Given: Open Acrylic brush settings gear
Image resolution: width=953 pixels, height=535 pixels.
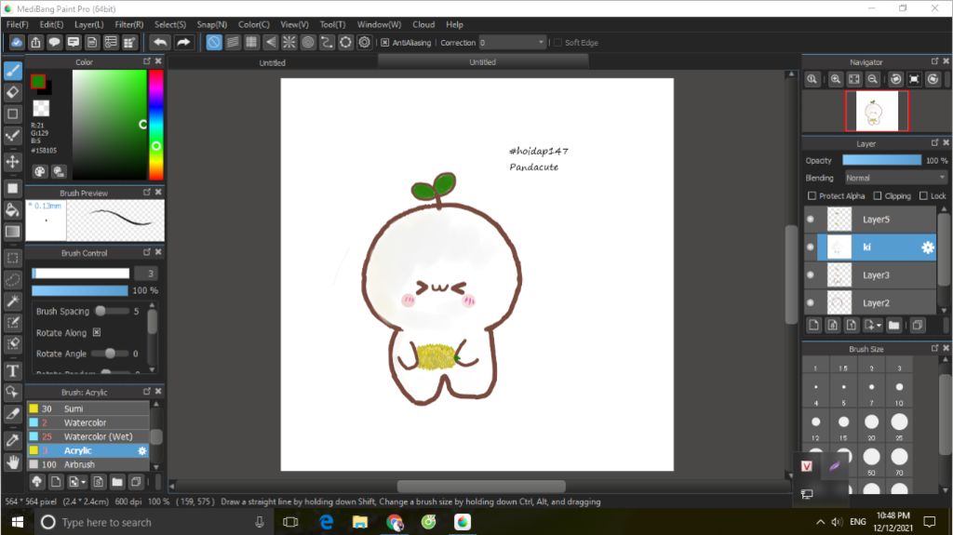Looking at the screenshot, I should tap(142, 450).
